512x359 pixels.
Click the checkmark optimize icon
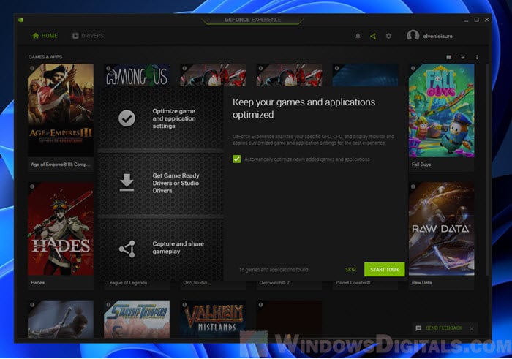click(127, 118)
